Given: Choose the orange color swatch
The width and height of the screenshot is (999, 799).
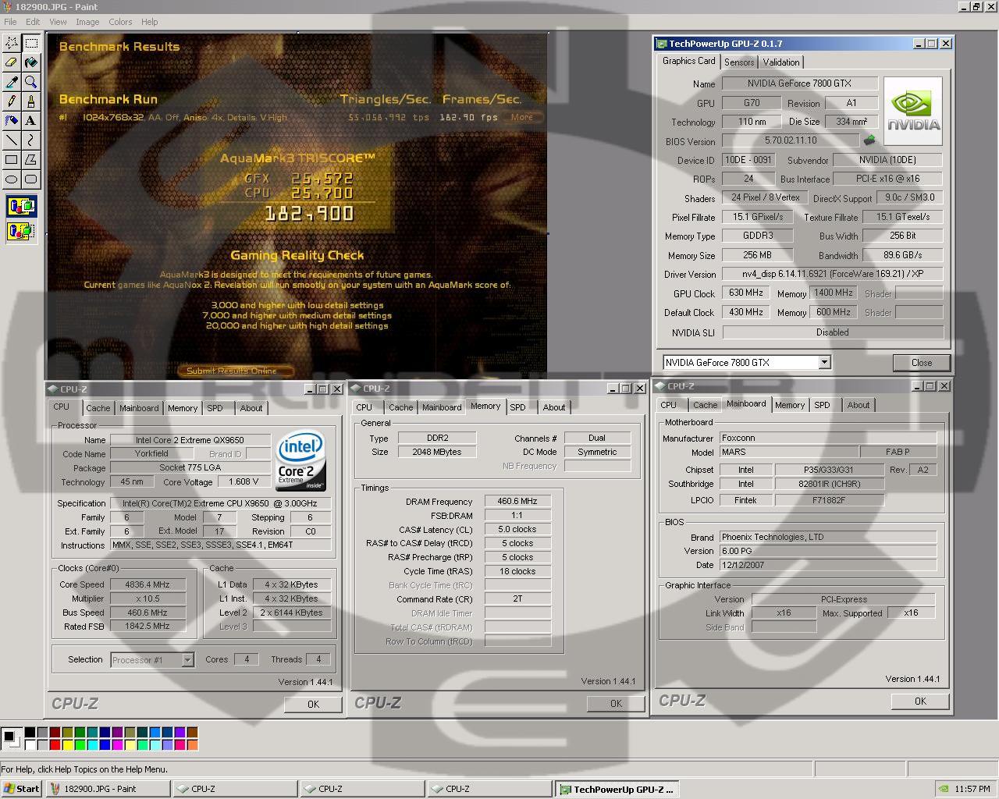Looking at the screenshot, I should click(192, 744).
